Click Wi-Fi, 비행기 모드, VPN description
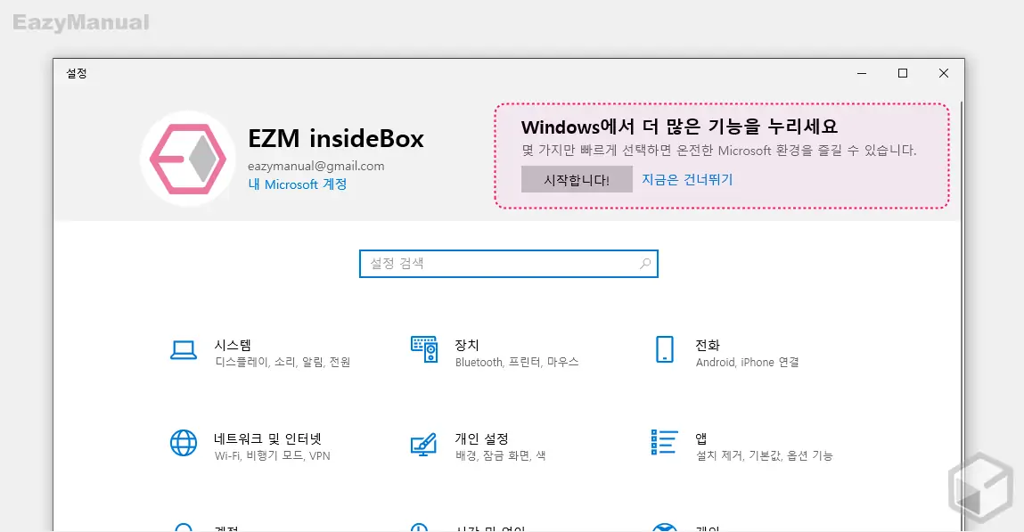Viewport: 1024px width, 532px height. (x=273, y=455)
